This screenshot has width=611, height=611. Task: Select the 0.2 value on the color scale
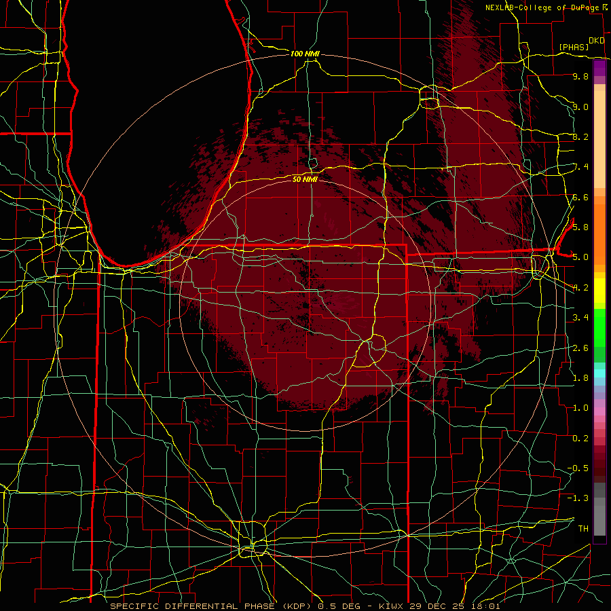pos(580,438)
